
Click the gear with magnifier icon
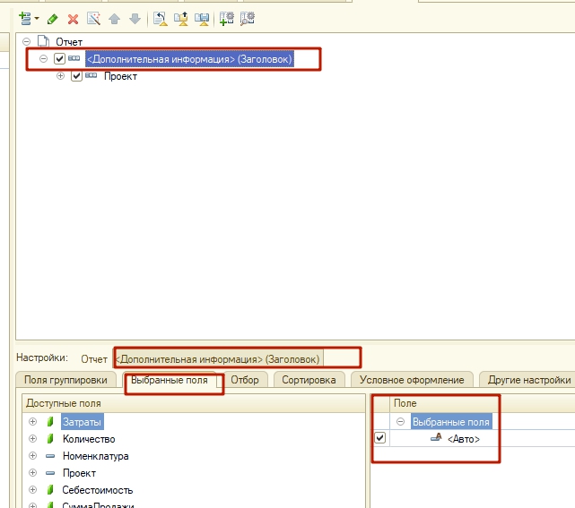point(248,18)
